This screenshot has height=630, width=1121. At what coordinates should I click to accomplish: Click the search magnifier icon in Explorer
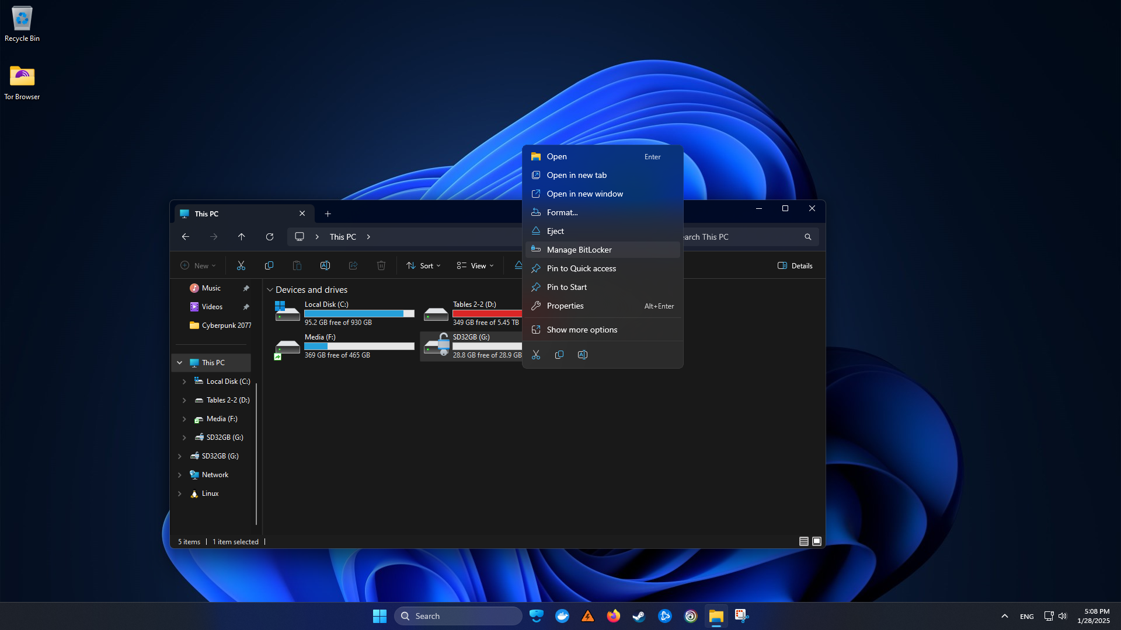[808, 237]
